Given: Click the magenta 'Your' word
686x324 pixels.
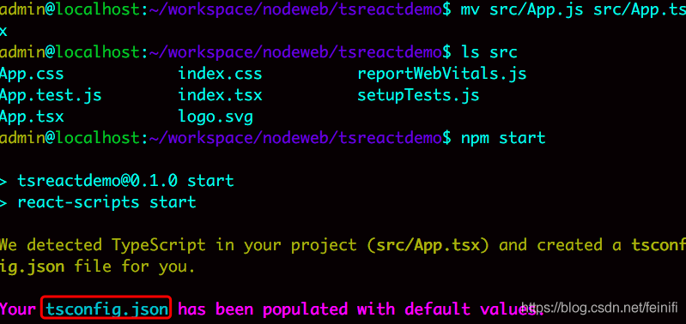Looking at the screenshot, I should tap(18, 309).
